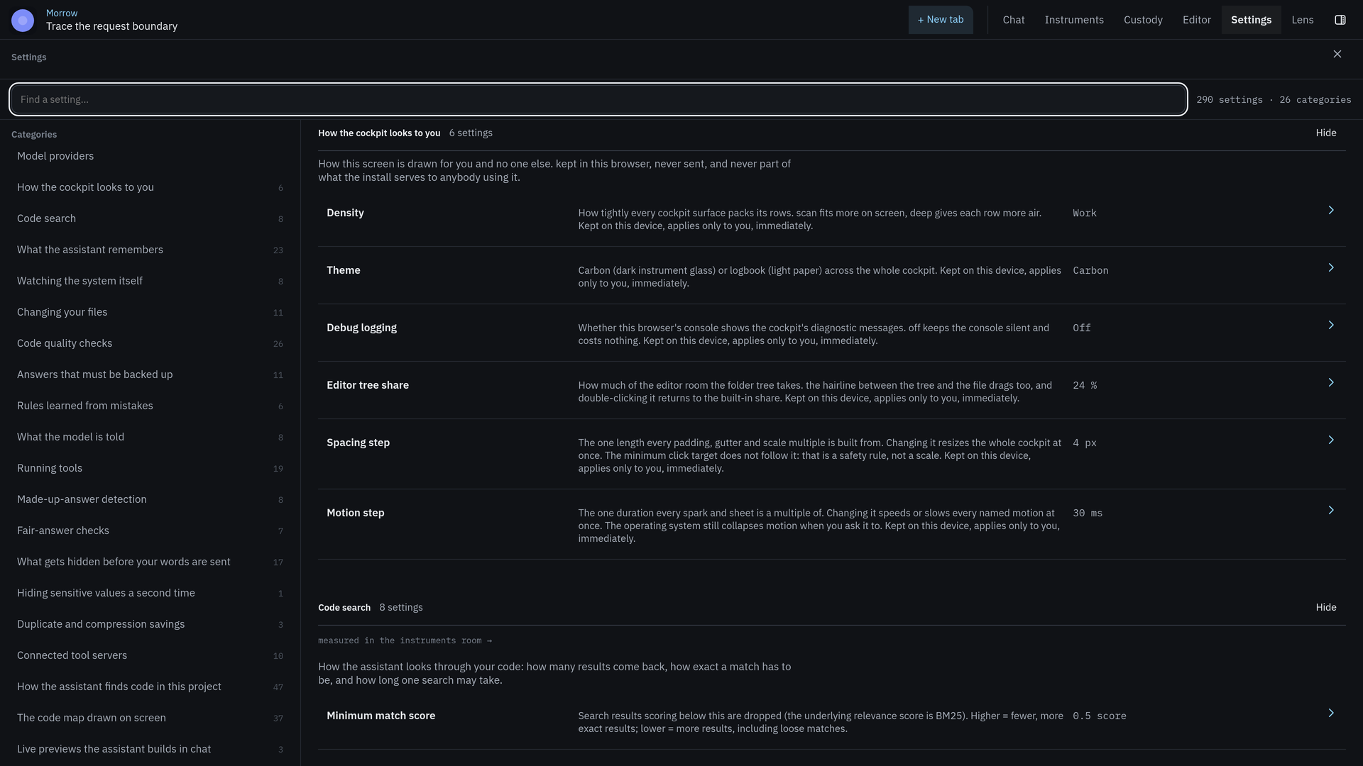Screen dimensions: 1363x766
Task: Expand the Theme setting chevron
Action: pos(1331,267)
